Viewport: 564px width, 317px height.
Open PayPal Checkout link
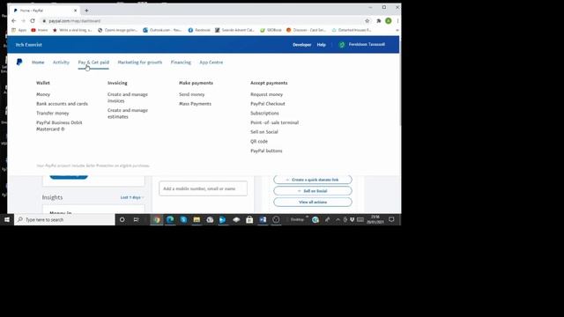[x=268, y=104]
